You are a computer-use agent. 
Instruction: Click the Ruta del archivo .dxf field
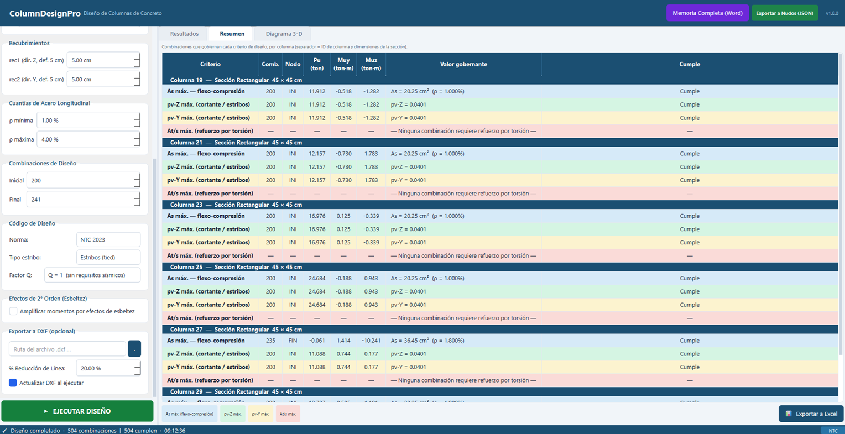point(67,349)
